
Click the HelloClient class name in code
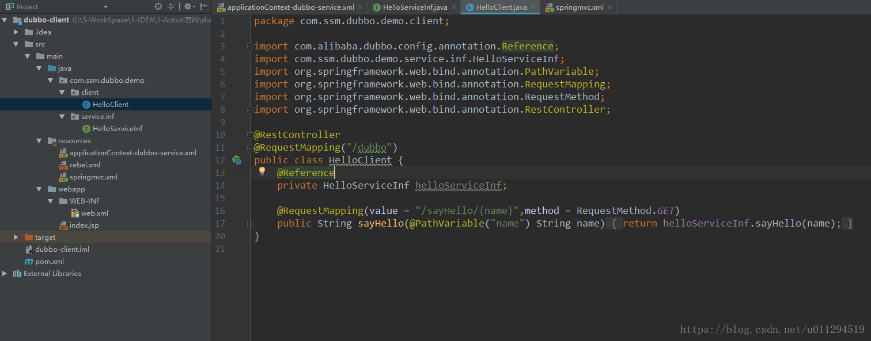pos(360,160)
